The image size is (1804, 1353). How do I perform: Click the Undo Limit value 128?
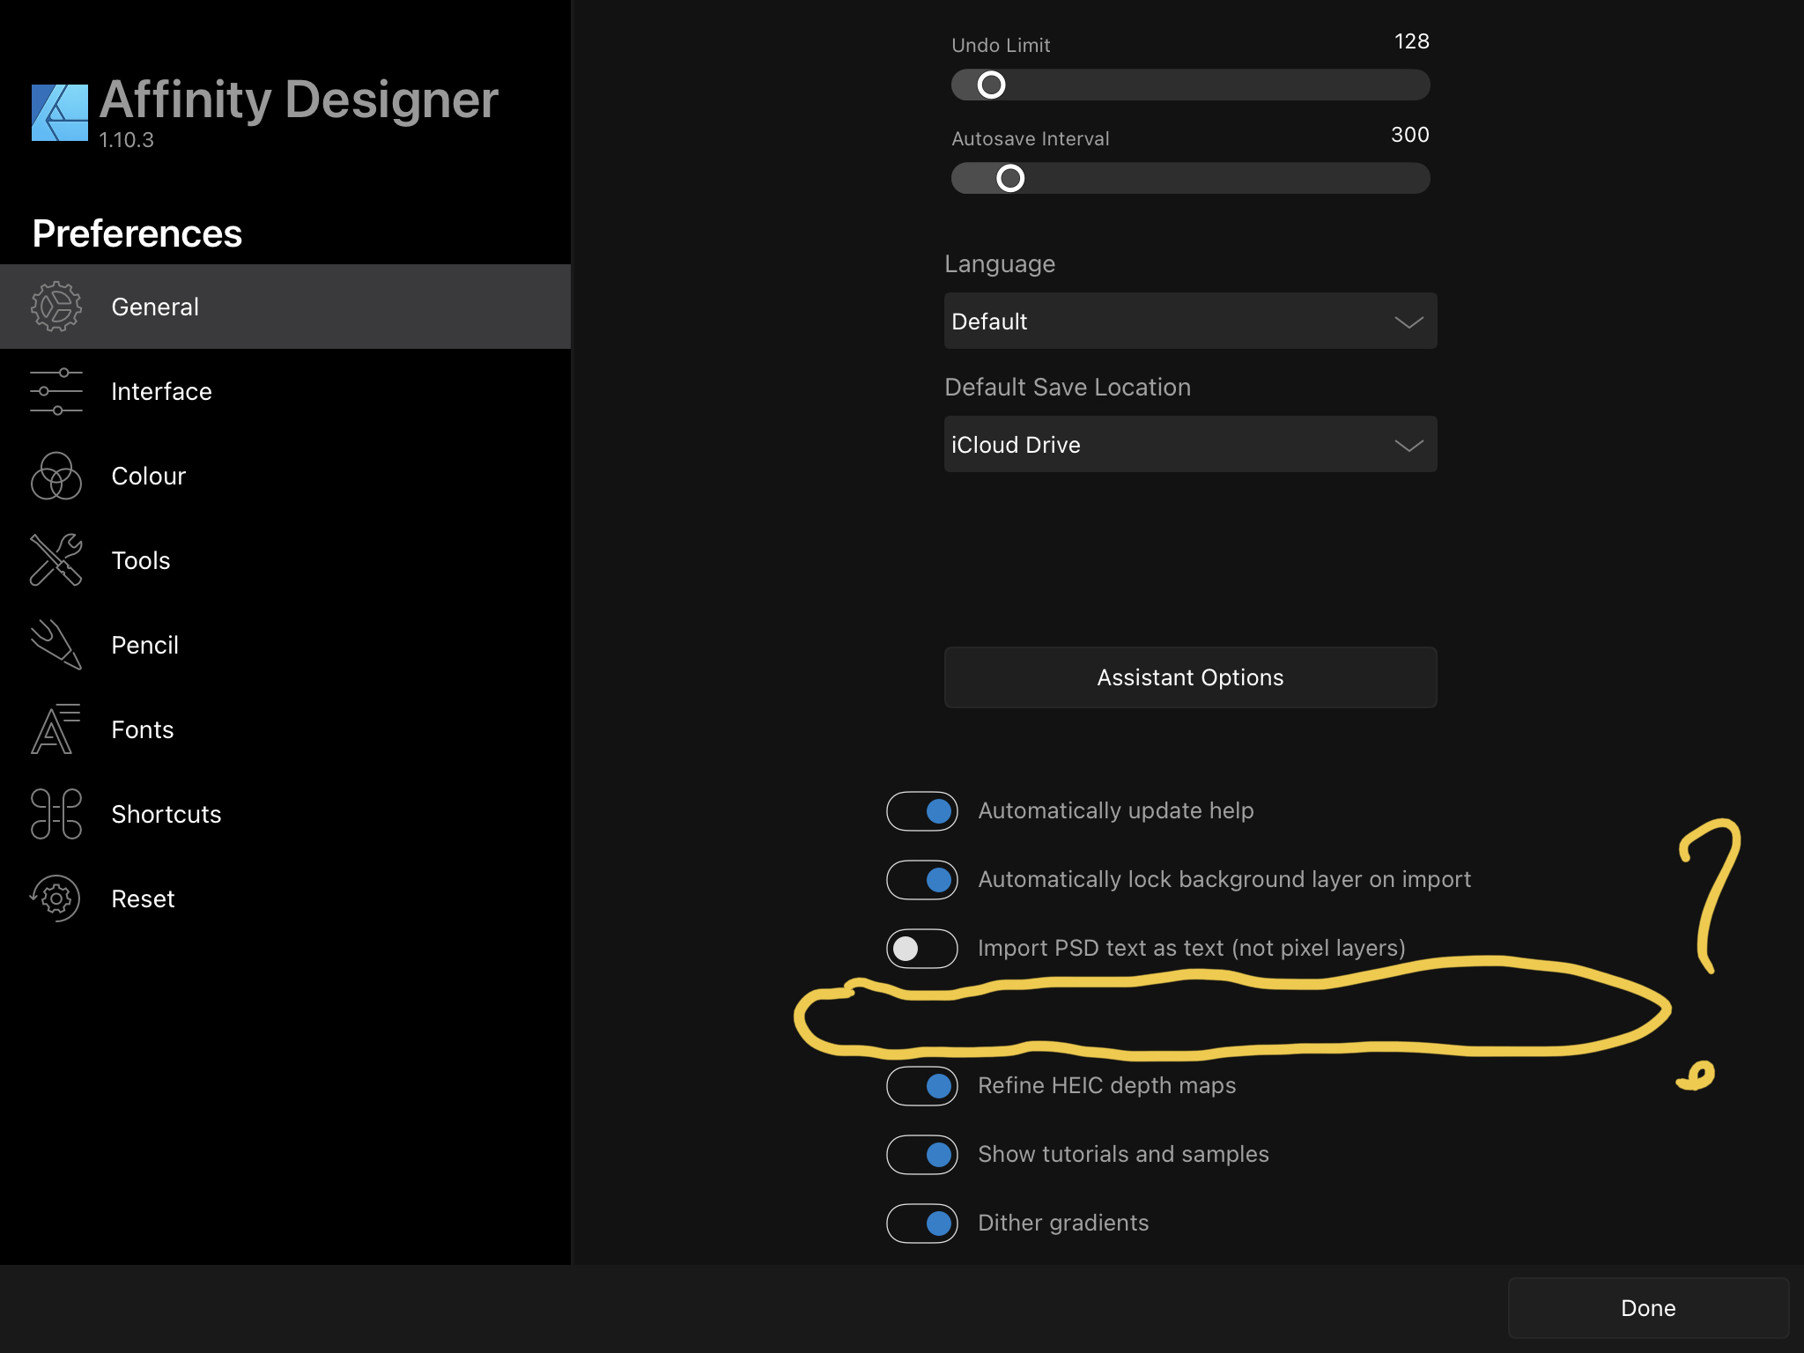1412,41
